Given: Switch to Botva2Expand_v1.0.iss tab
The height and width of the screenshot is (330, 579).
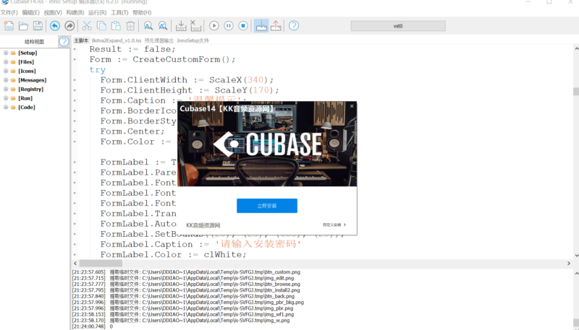Looking at the screenshot, I should pos(117,40).
